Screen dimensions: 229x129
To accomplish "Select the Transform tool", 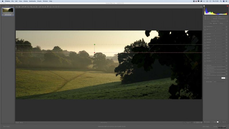I will pyautogui.click(x=37, y=7).
